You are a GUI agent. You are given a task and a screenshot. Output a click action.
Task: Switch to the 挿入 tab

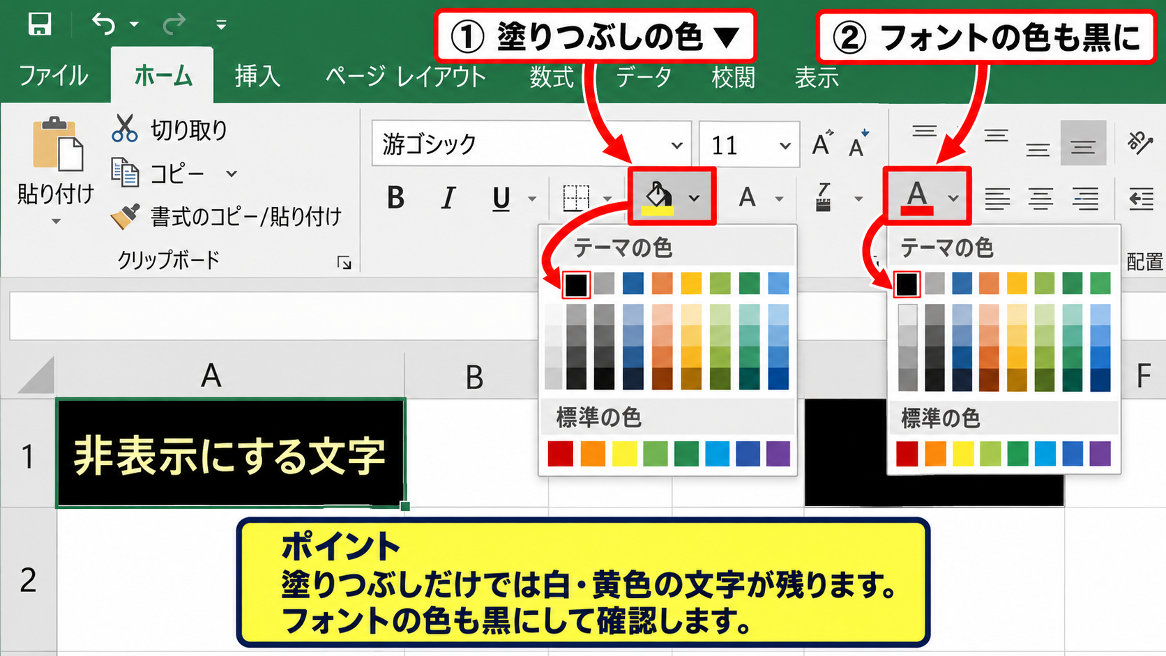coord(258,76)
